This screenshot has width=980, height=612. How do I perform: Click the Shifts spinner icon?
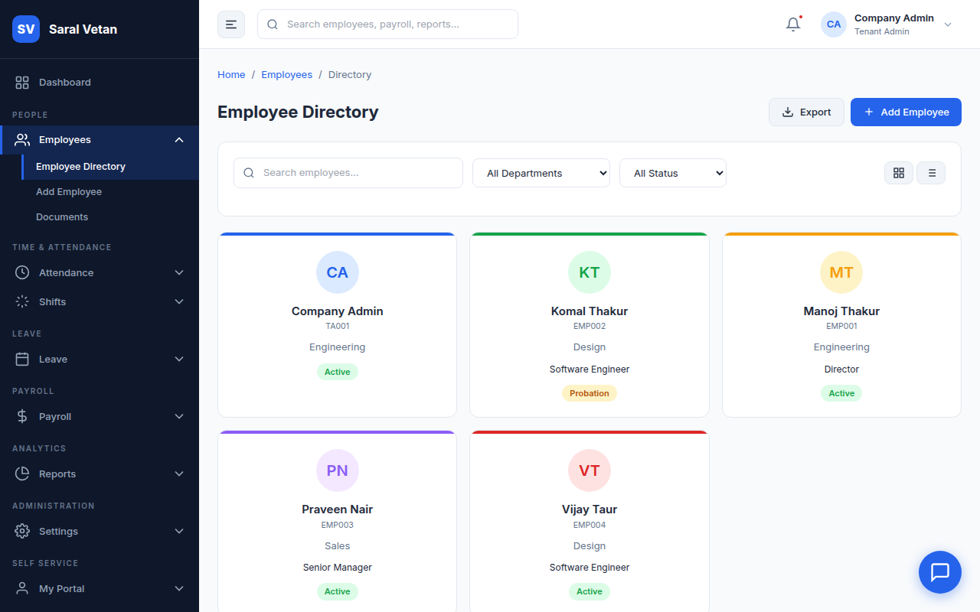[22, 301]
